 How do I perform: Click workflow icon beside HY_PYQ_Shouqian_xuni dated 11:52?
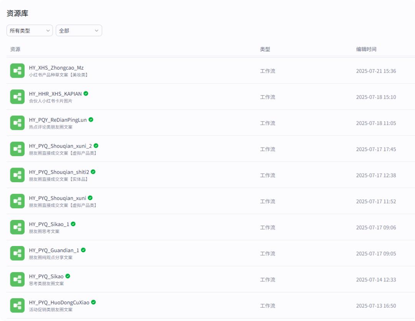click(17, 201)
